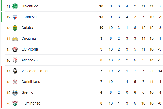Image resolution: width=163 pixels, height=109 pixels.
Task: Click the Grêmio blue crest icon
Action: (15, 93)
